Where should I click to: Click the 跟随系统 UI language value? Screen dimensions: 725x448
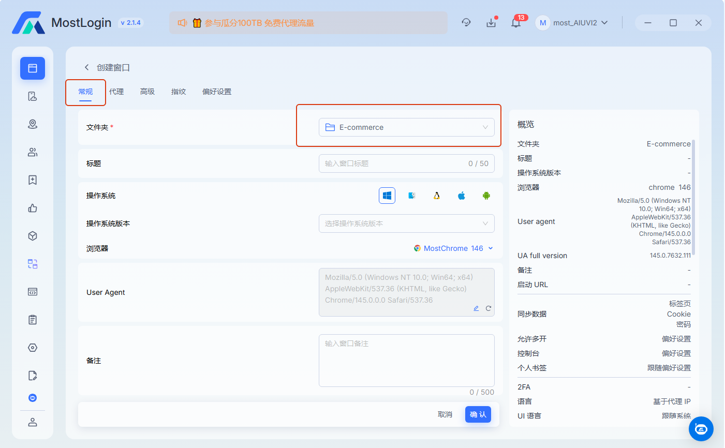[x=676, y=416]
